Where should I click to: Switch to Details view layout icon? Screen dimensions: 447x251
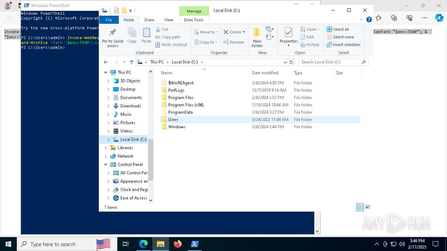click(360, 207)
